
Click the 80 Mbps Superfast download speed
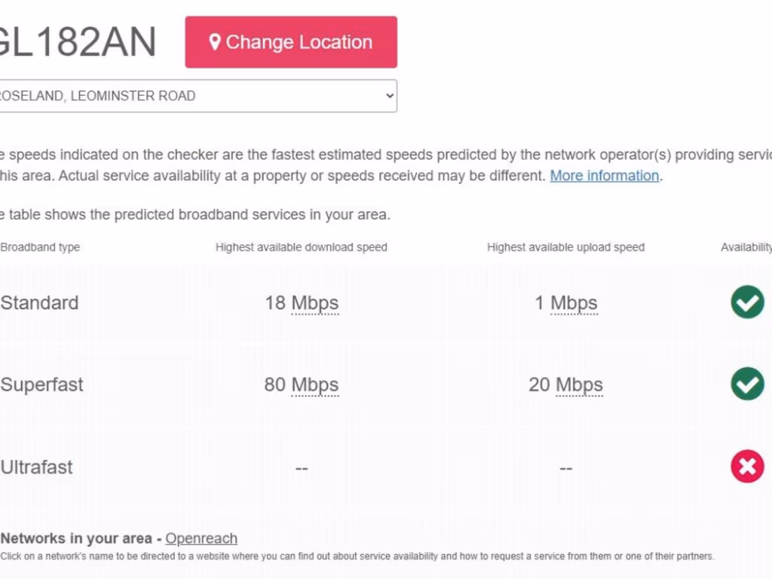point(302,384)
